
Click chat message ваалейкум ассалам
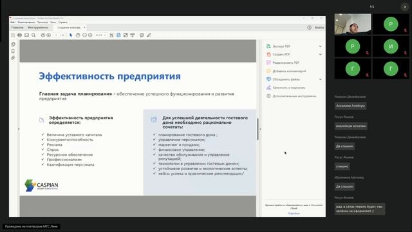(x=351, y=126)
